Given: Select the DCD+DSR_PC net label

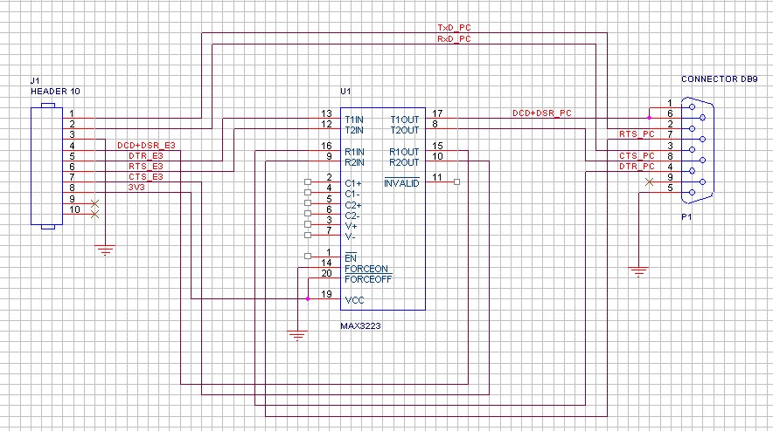Looking at the screenshot, I should [x=542, y=113].
